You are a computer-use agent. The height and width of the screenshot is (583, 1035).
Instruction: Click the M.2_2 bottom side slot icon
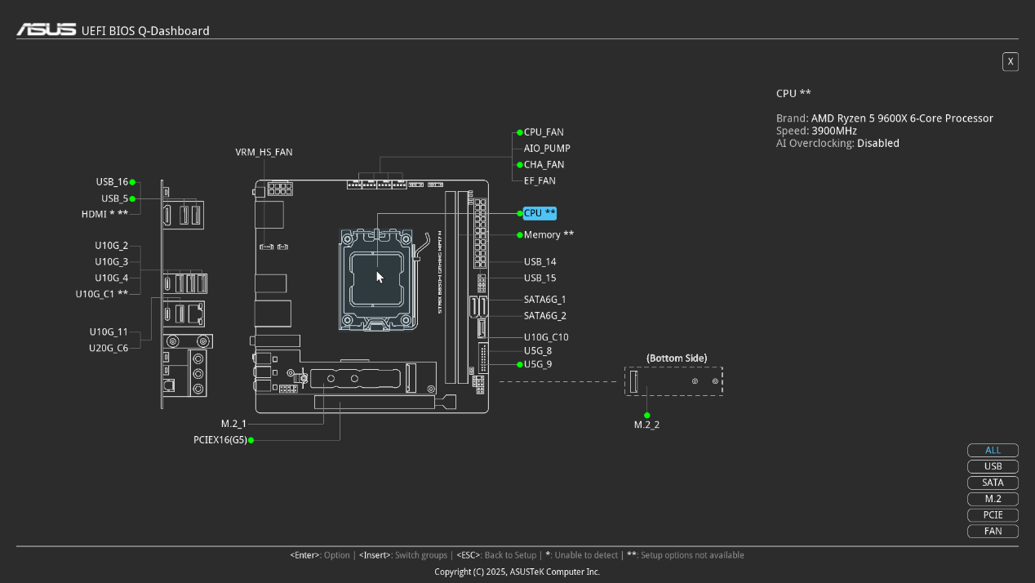coord(633,381)
